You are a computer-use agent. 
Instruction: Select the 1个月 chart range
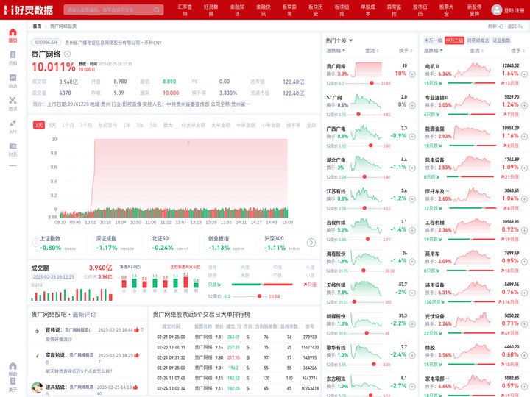(x=68, y=125)
